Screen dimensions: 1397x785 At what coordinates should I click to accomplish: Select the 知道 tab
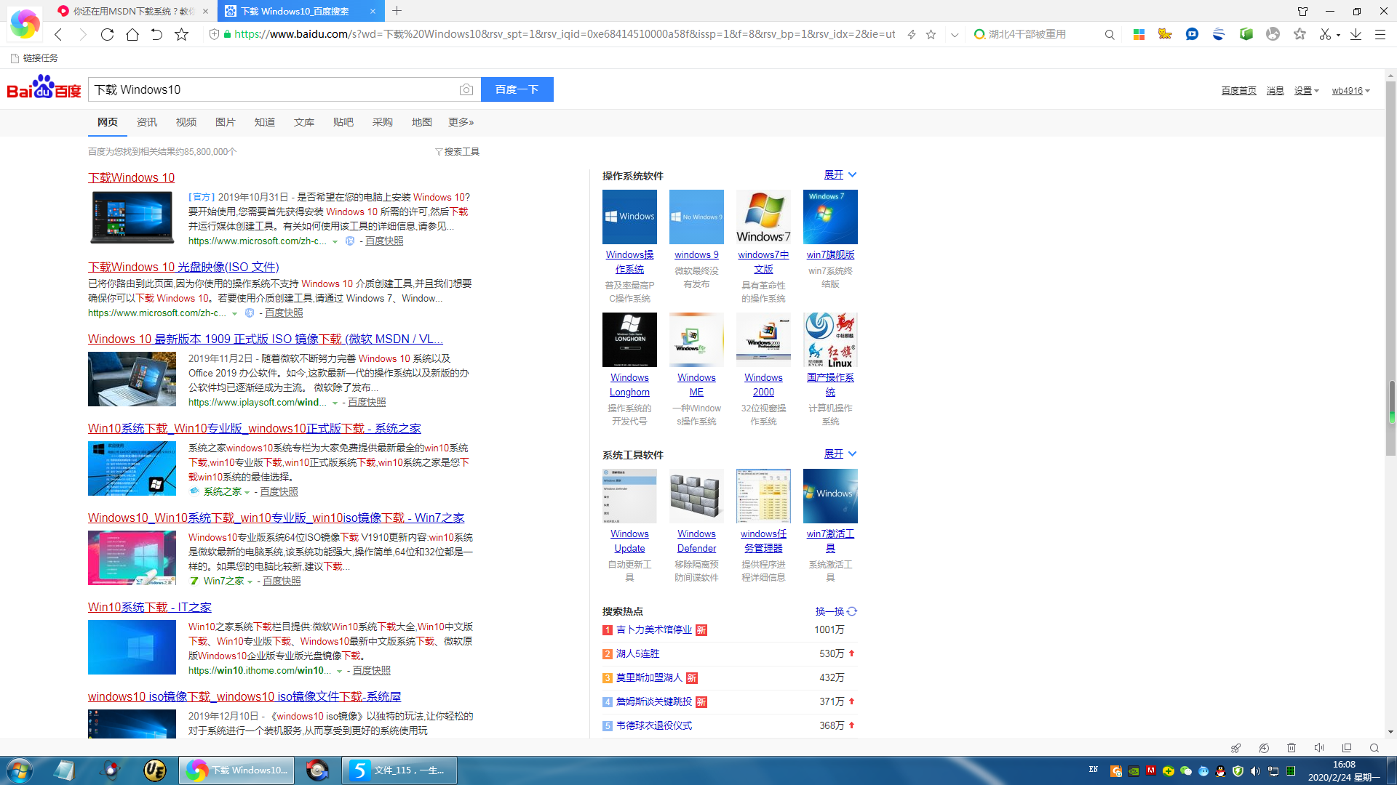pyautogui.click(x=265, y=122)
